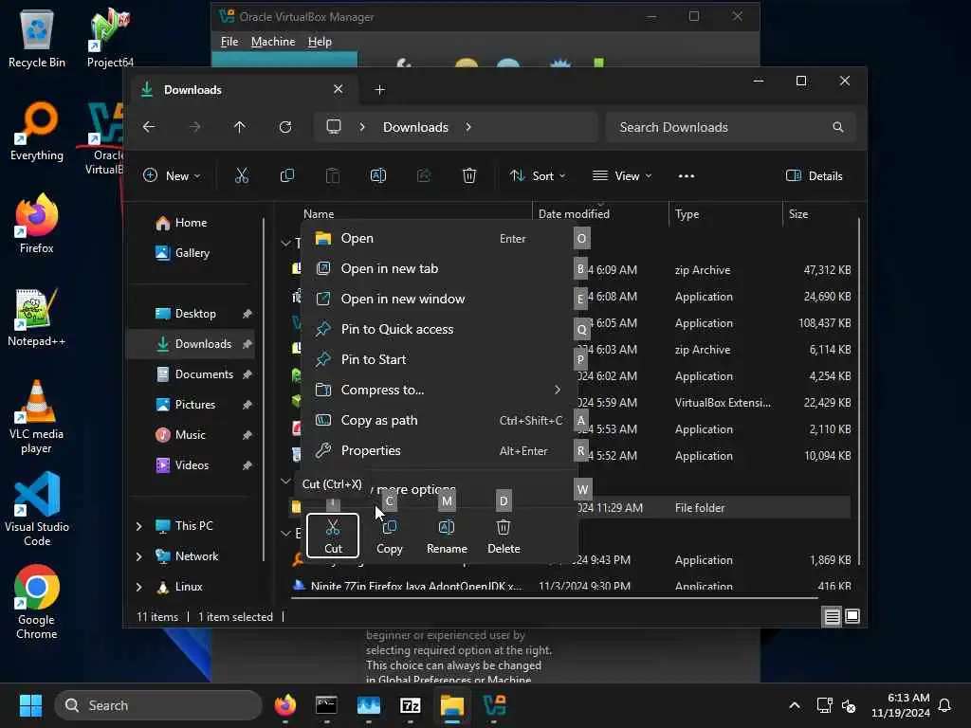Open Windows Start button
This screenshot has height=728, width=971.
pos(30,705)
